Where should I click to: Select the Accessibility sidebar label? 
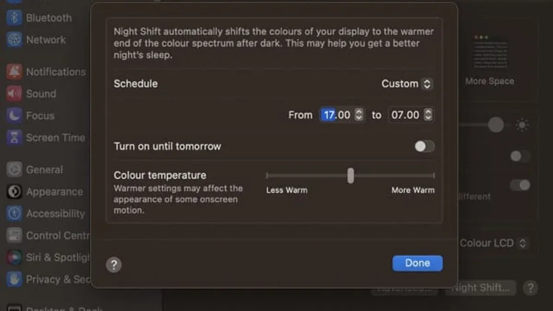[x=55, y=213]
